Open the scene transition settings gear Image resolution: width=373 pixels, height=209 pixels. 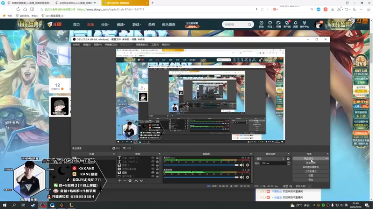288,158
